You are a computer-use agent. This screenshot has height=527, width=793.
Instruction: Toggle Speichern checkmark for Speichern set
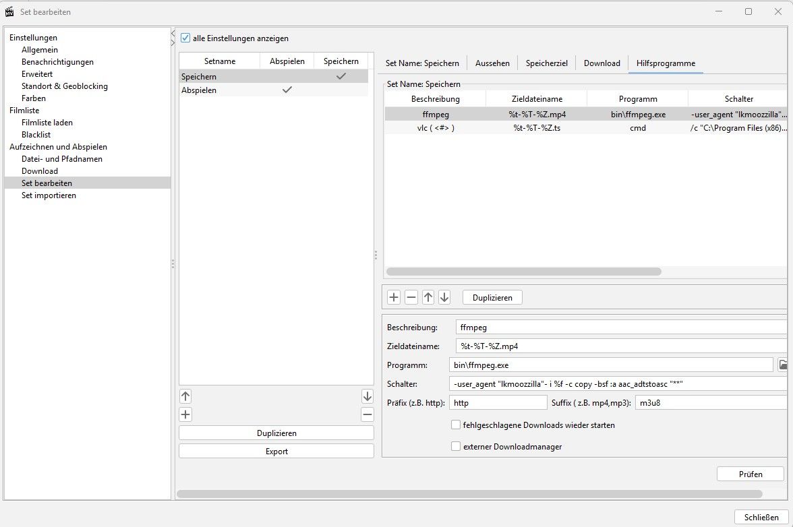click(x=341, y=76)
